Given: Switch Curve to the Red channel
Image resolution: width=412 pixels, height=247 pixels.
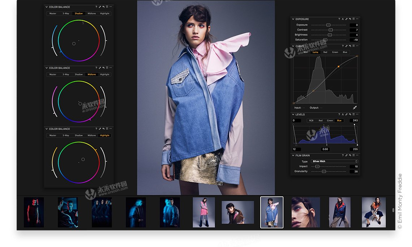Looking at the screenshot, I should tap(325, 52).
